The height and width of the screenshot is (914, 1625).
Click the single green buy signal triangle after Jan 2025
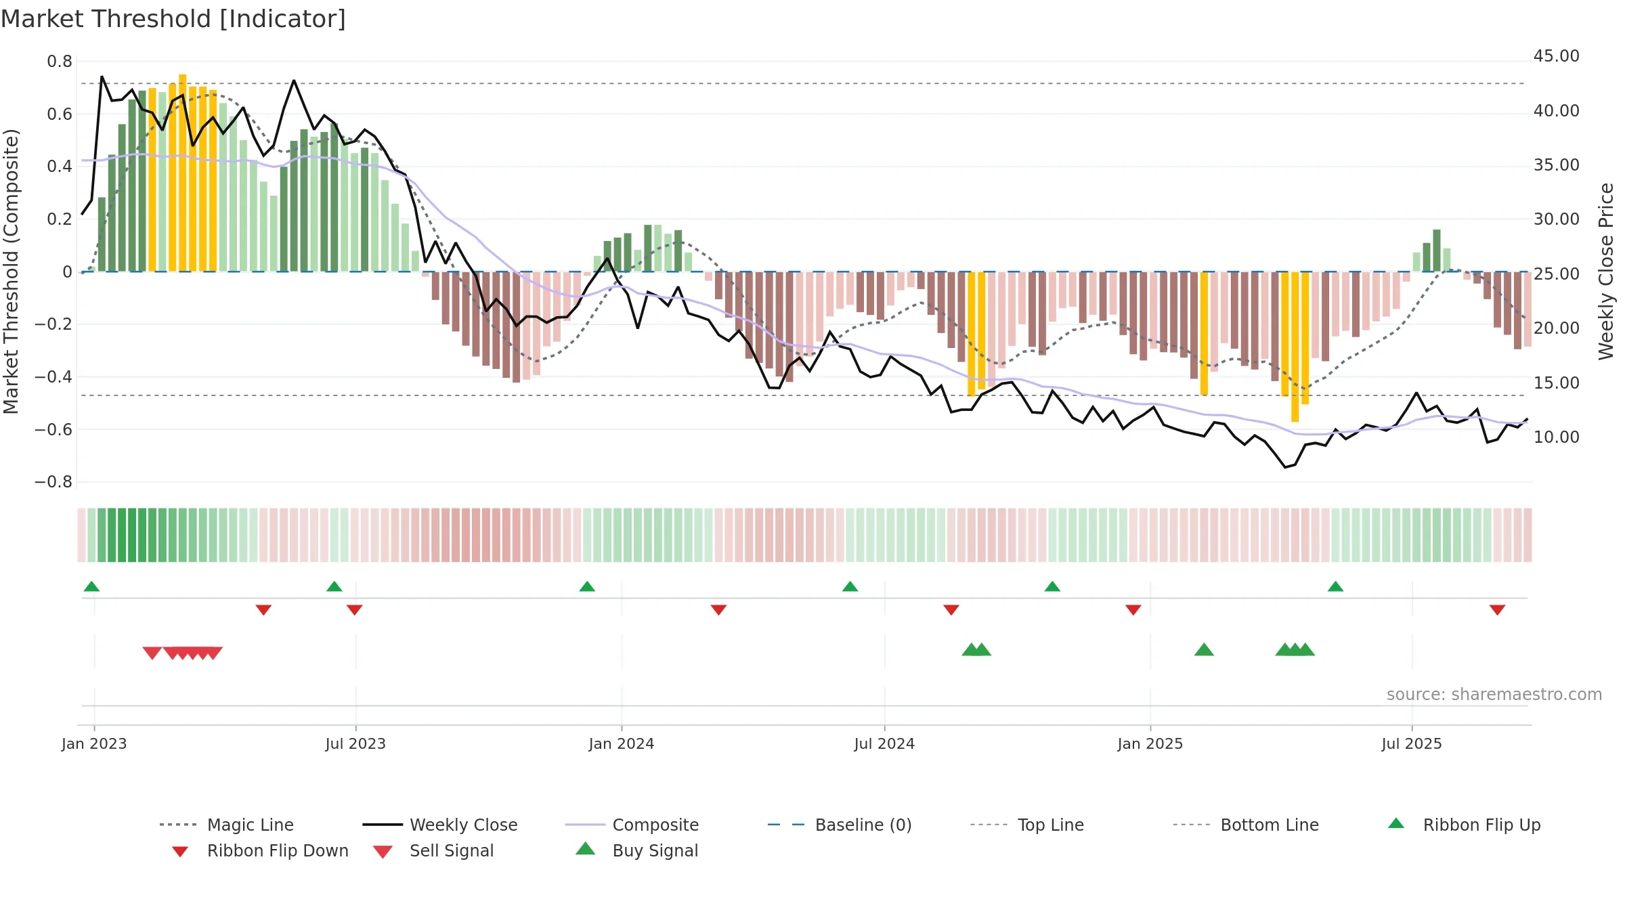point(1204,650)
